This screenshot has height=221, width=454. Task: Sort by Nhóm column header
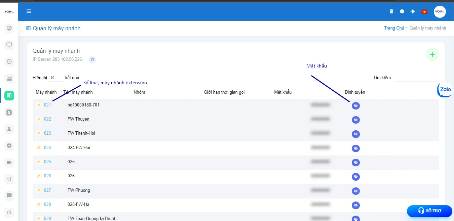coord(139,92)
